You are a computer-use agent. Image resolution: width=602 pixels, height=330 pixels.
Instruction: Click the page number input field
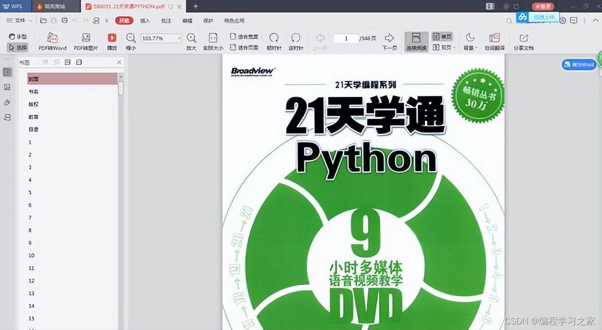pos(346,38)
